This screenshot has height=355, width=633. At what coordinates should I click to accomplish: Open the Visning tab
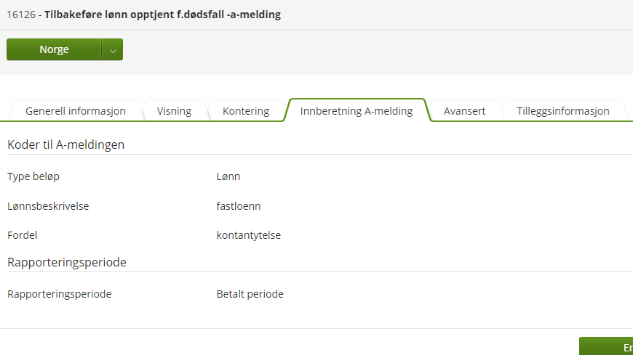coord(174,111)
